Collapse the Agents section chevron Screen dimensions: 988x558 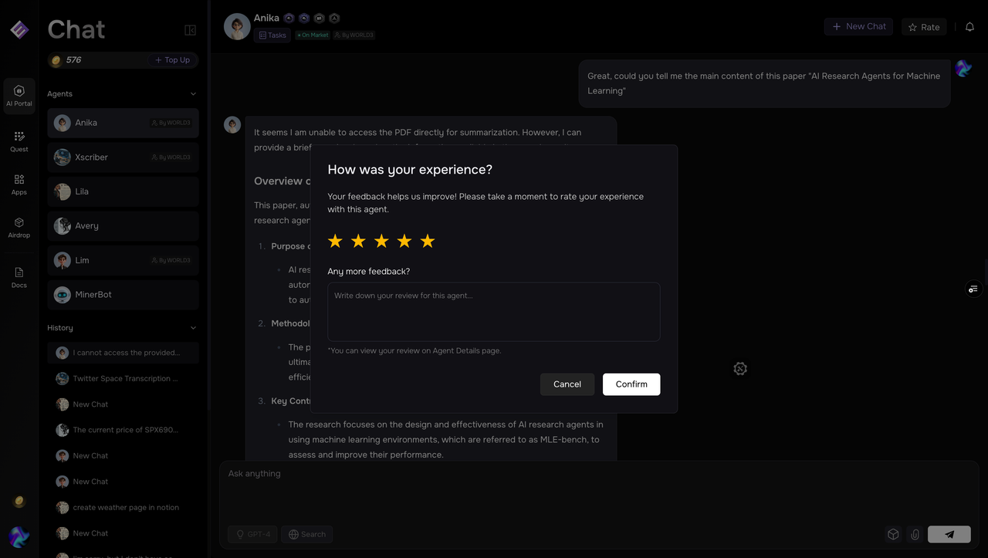coord(193,94)
